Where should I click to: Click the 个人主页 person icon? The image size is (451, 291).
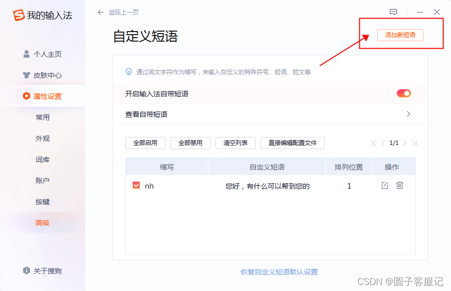[x=27, y=54]
